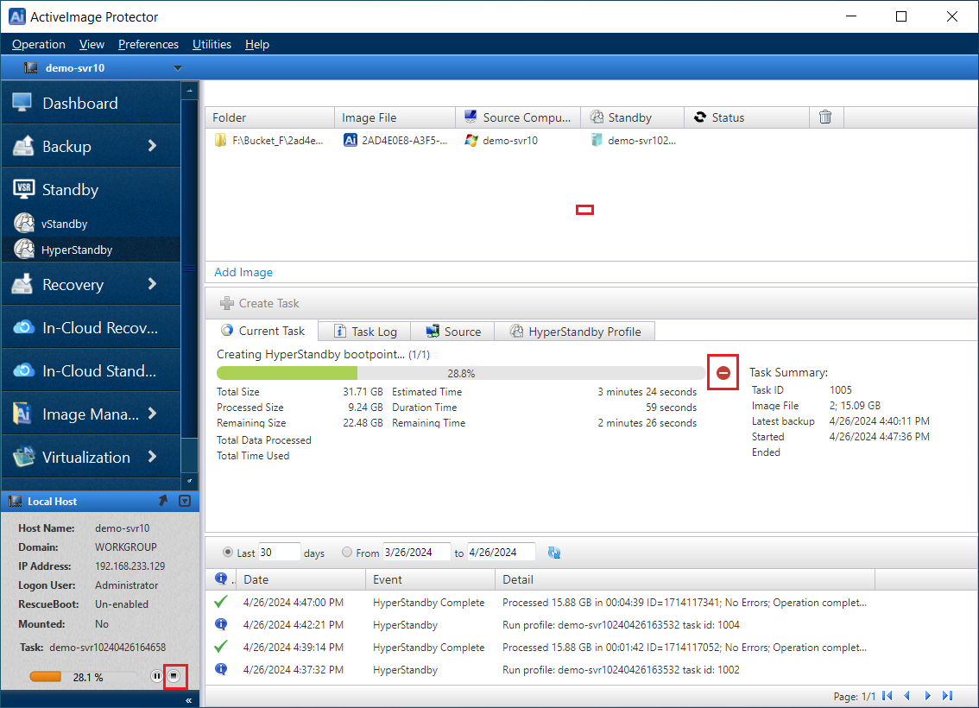Select the Last days radio button
979x708 pixels.
[228, 552]
